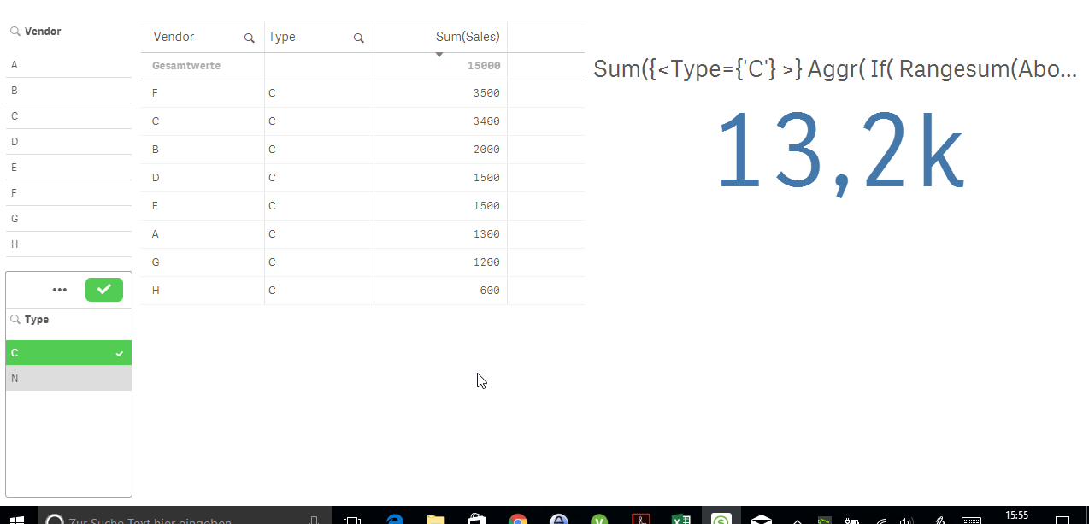This screenshot has width=1089, height=524.
Task: Click the 3400 sales value
Action: click(x=486, y=121)
